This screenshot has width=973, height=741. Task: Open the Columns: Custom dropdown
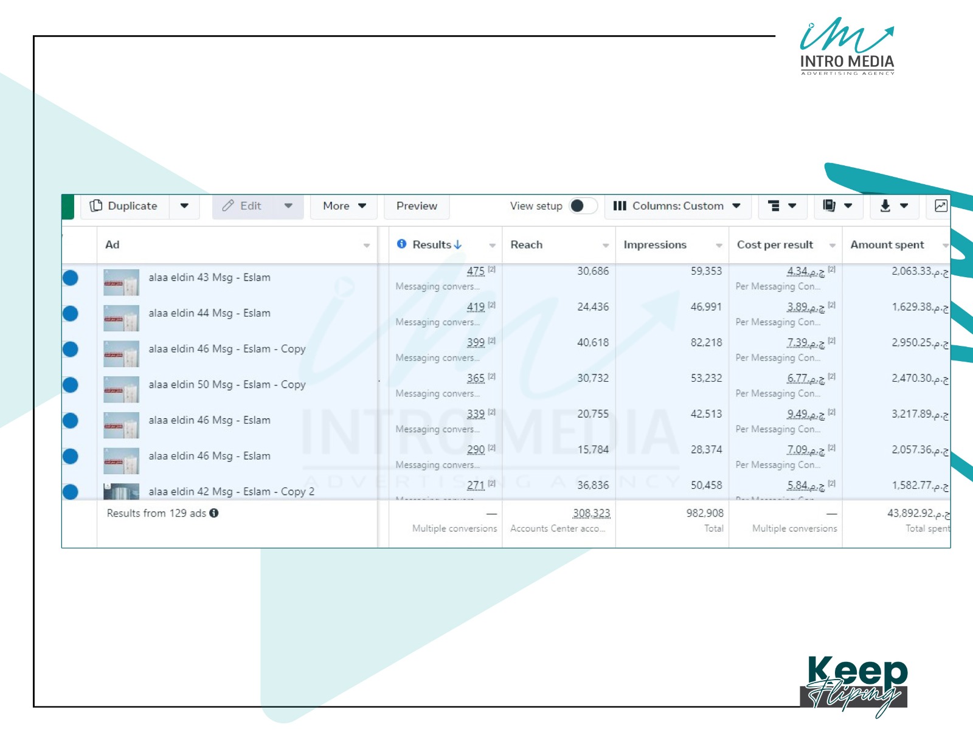677,206
